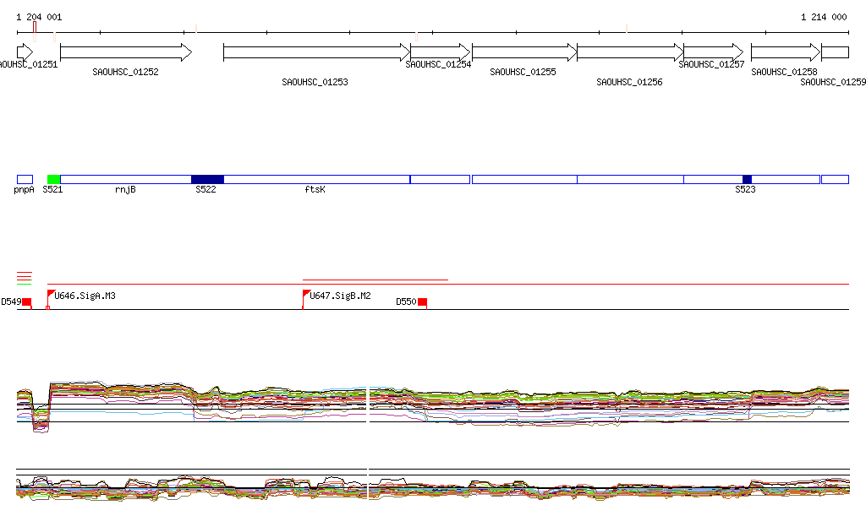
Task: Click the small dark blue S523 segment
Action: (x=747, y=179)
